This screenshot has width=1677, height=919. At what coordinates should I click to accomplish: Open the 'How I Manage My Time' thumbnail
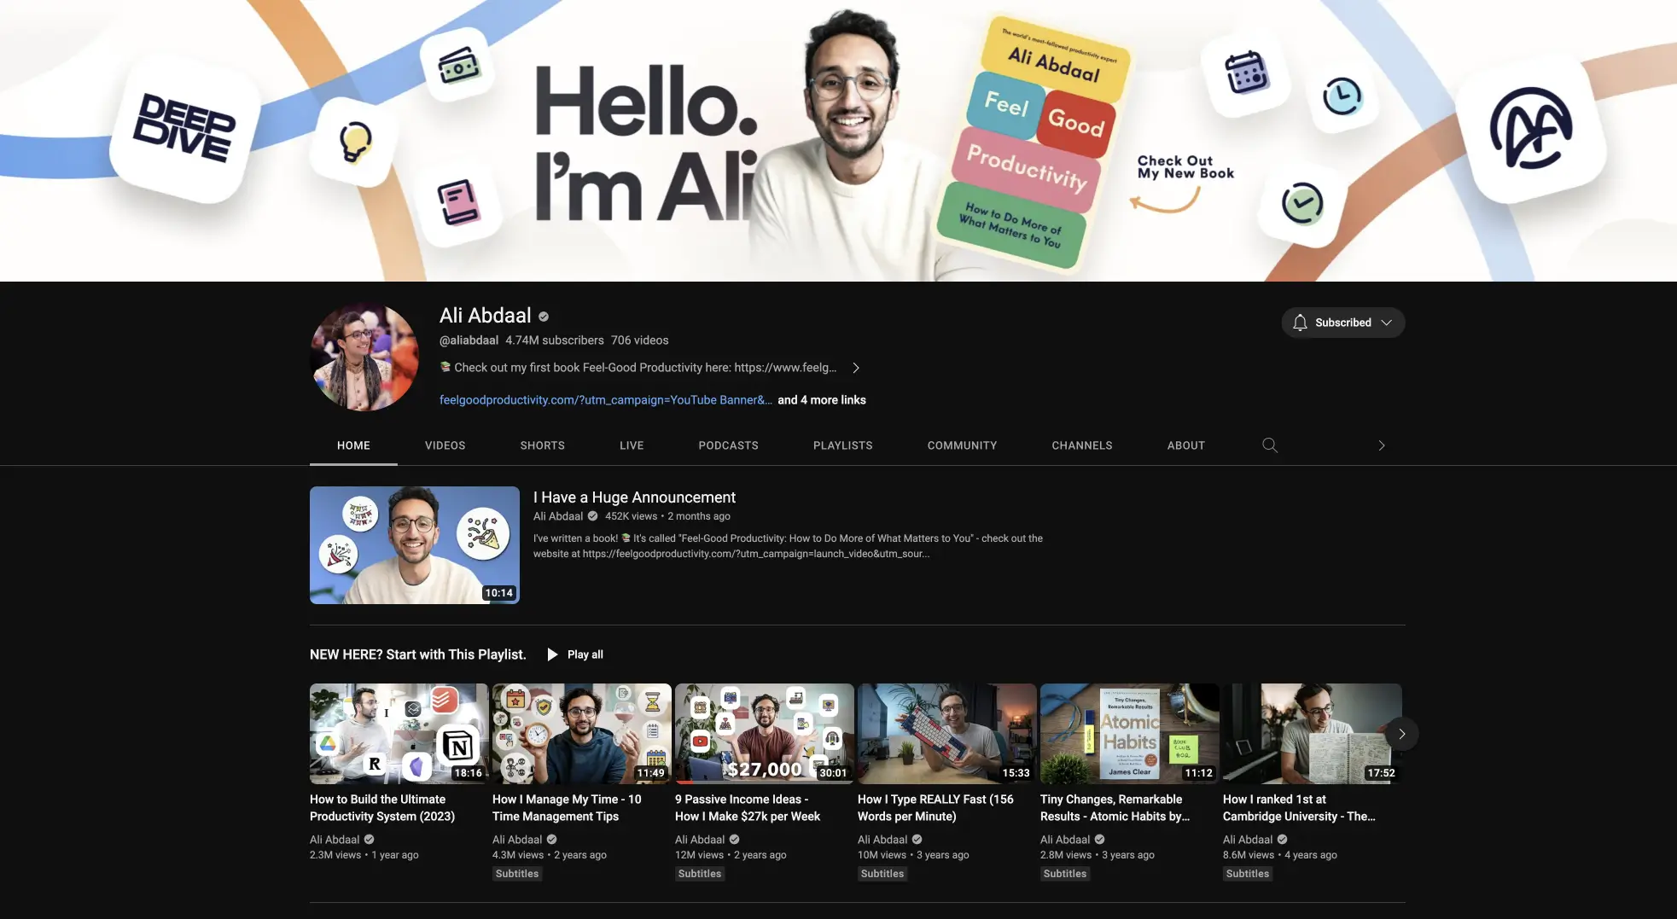pyautogui.click(x=581, y=734)
